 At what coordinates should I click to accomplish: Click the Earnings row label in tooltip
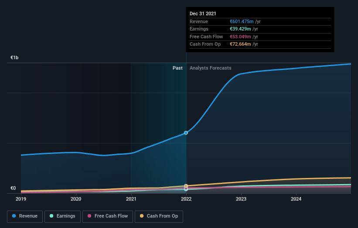(199, 29)
